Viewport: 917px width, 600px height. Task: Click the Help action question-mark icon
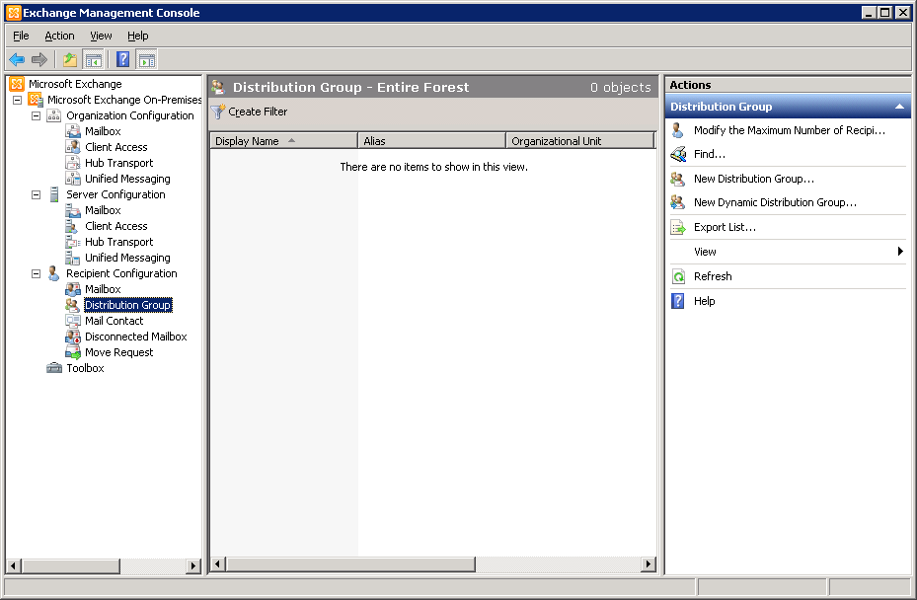click(x=678, y=301)
